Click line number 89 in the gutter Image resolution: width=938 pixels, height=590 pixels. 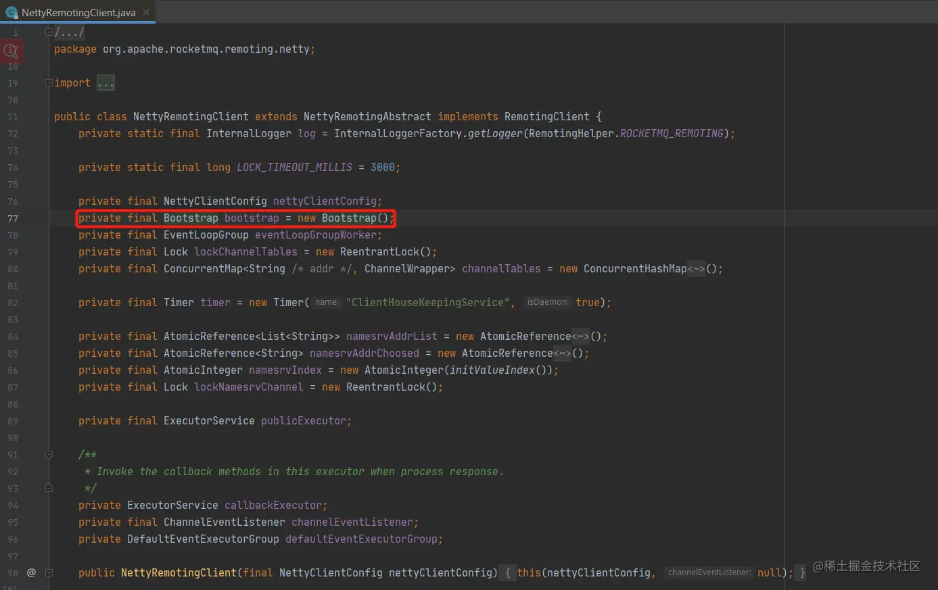point(13,421)
